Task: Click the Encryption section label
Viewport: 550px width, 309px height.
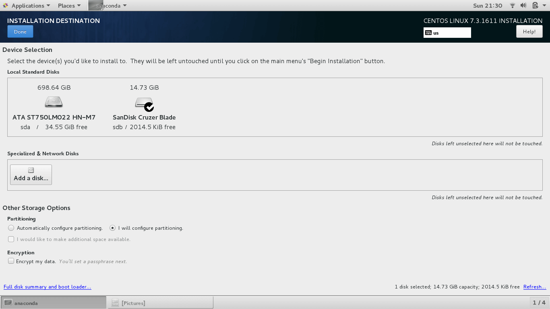Action: 21,253
